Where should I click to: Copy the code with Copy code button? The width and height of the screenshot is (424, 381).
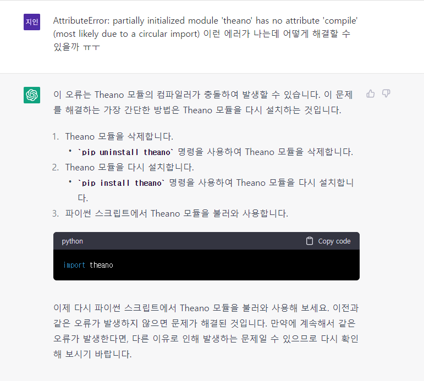coord(328,241)
